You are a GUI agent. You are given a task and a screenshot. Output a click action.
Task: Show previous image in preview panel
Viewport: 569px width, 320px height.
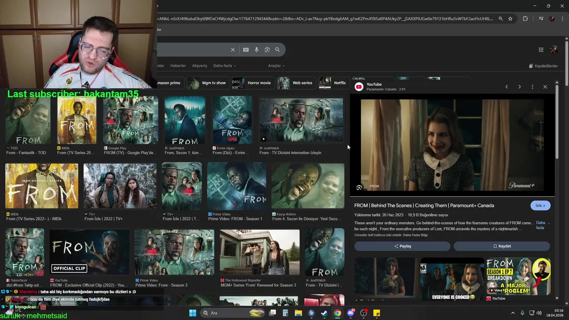click(506, 87)
